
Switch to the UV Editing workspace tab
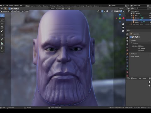(x=52, y=6)
